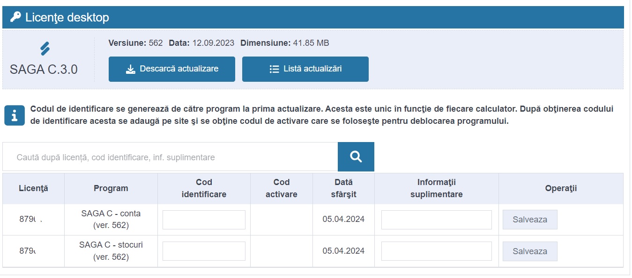The image size is (632, 278).
Task: Click the Licenţă column header
Action: click(33, 188)
